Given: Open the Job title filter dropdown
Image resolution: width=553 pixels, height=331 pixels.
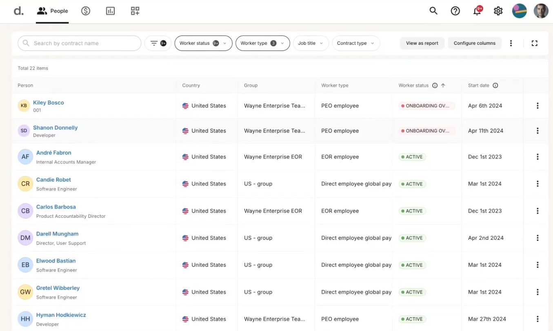Looking at the screenshot, I should click(311, 43).
